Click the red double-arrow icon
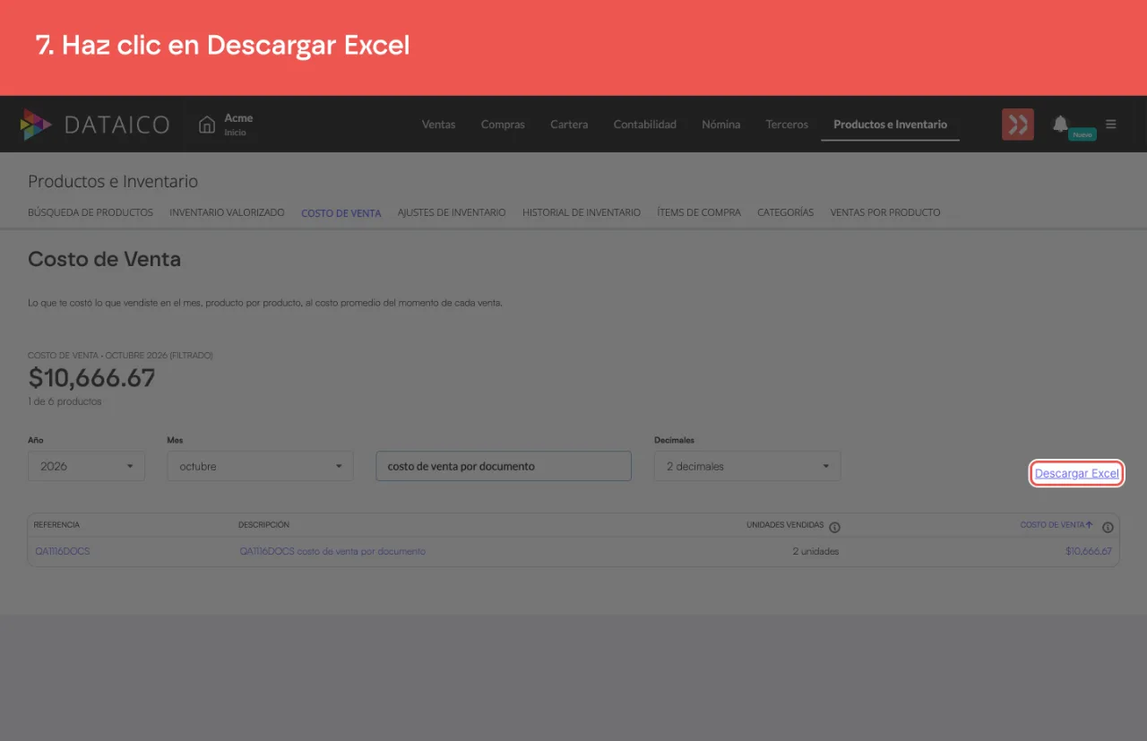Image resolution: width=1147 pixels, height=741 pixels. pyautogui.click(x=1018, y=125)
